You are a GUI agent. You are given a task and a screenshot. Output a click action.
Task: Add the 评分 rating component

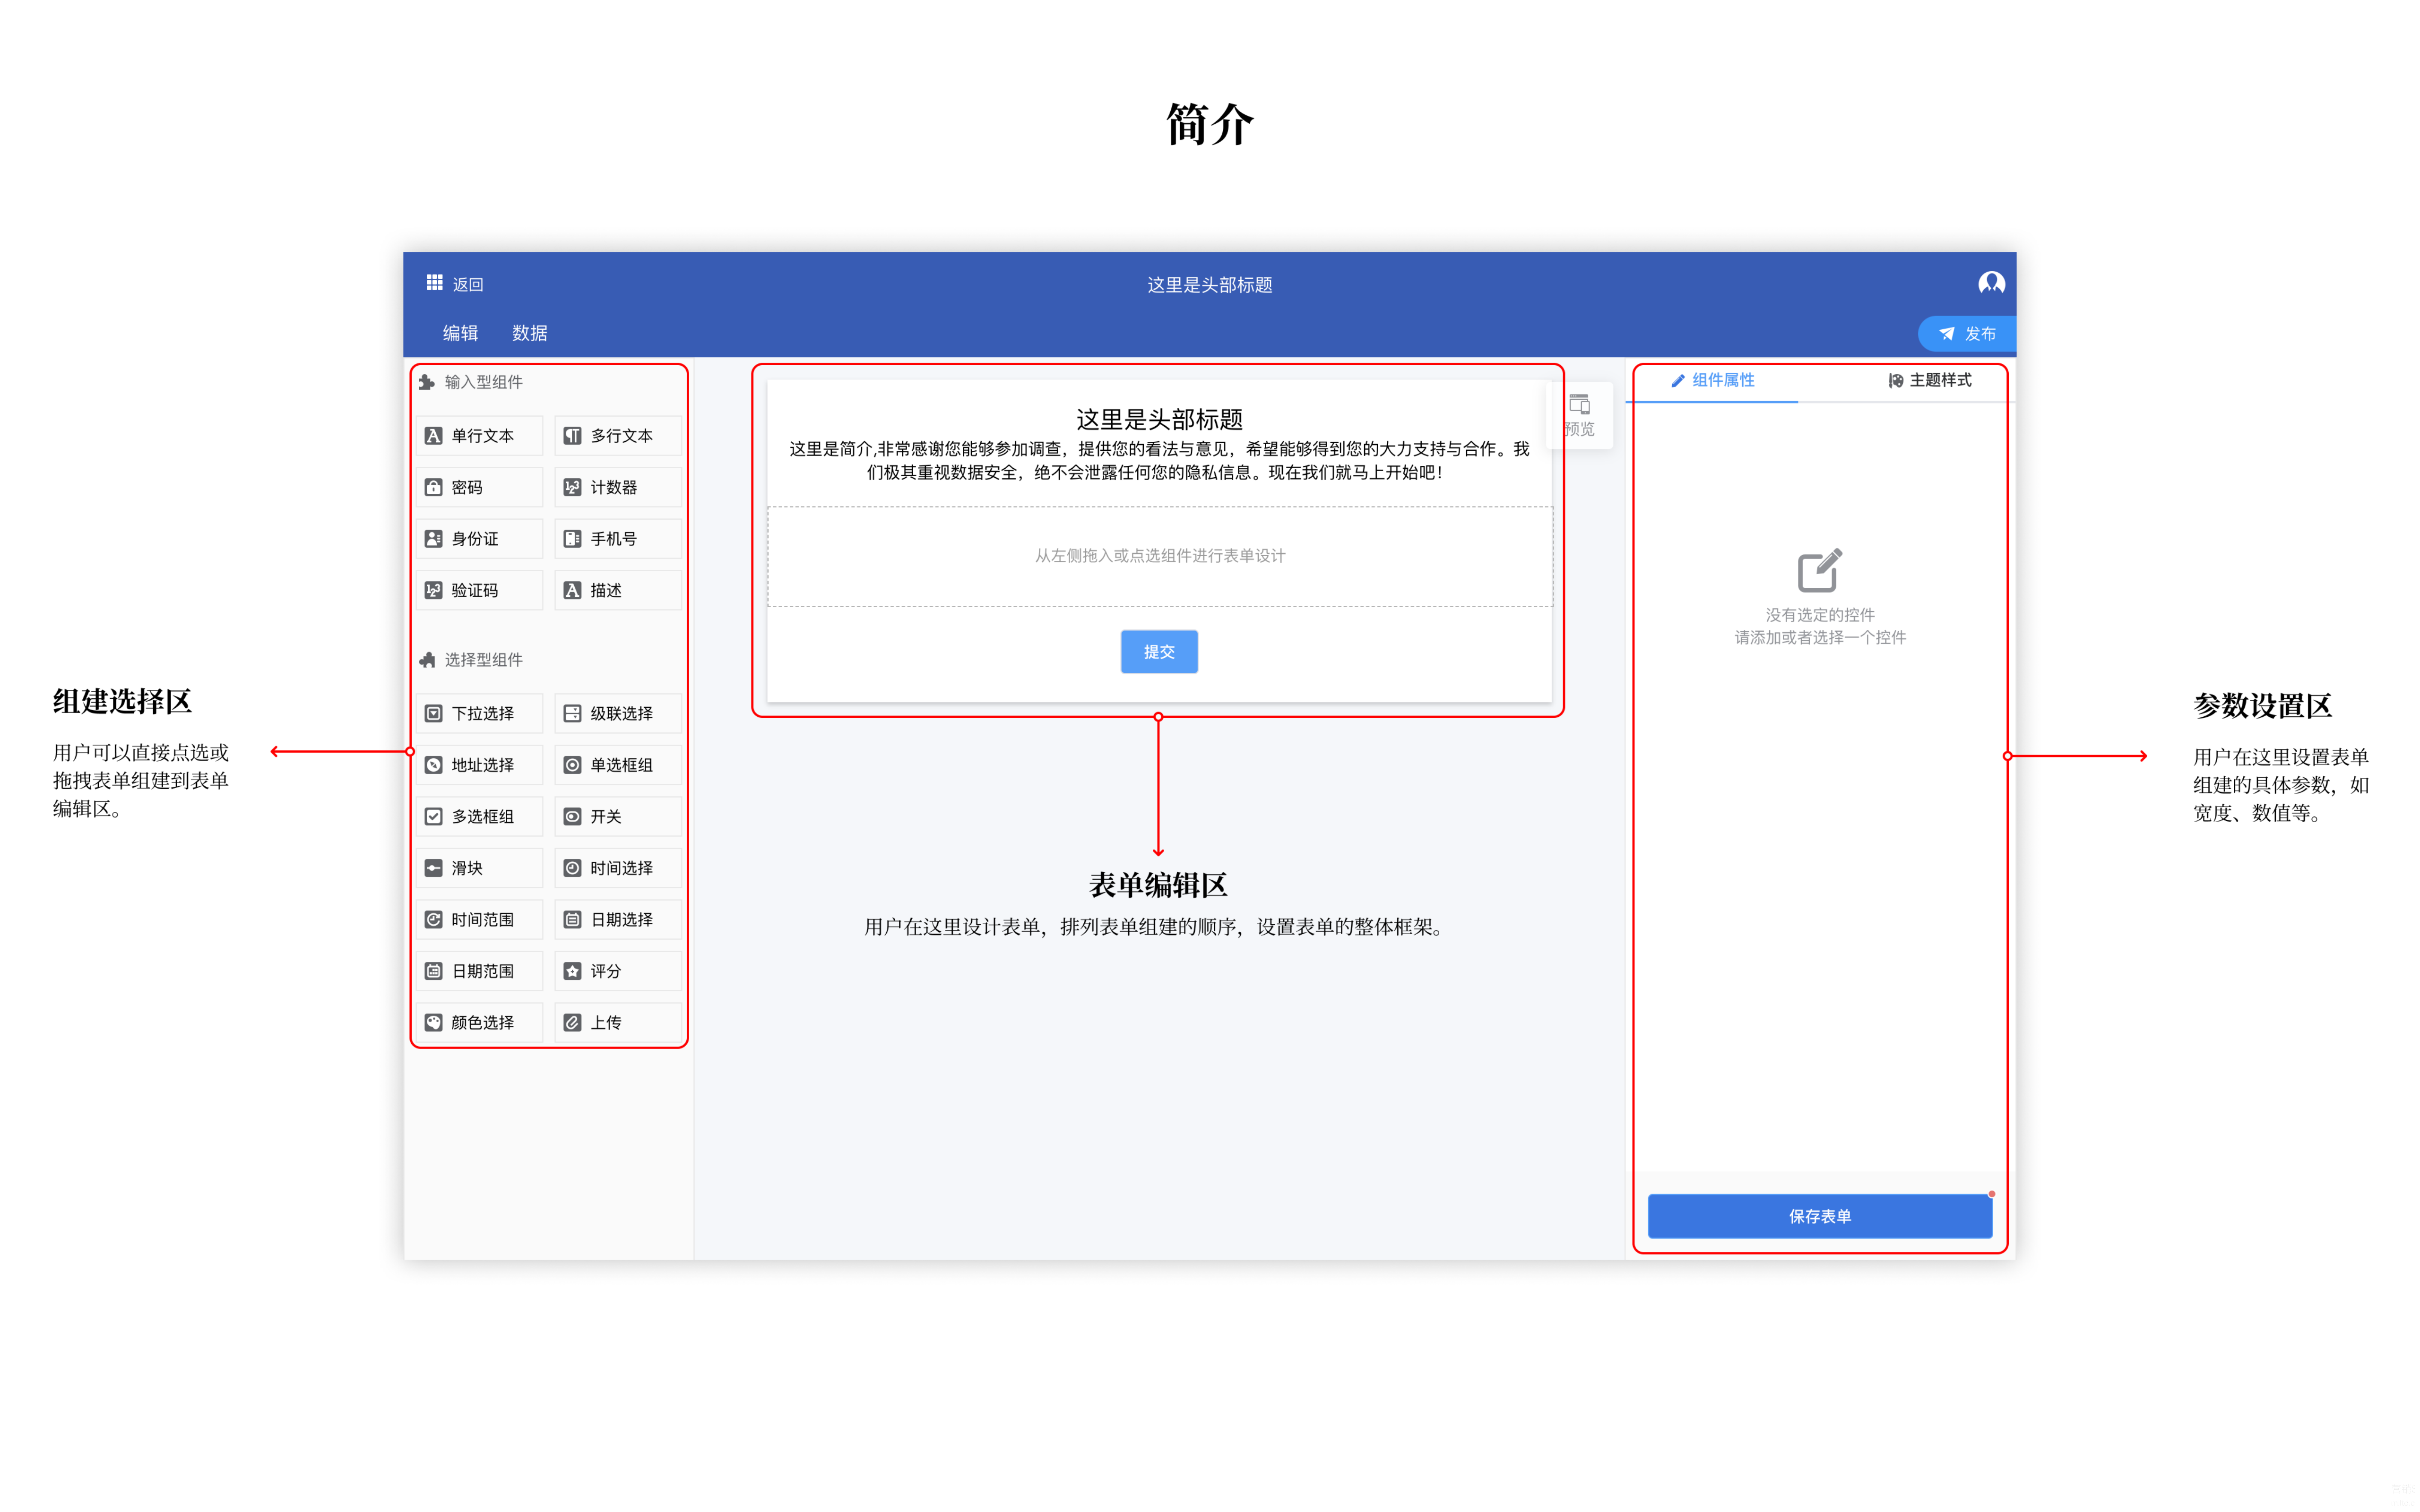click(618, 971)
